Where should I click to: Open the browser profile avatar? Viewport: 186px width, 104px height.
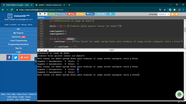tap(179, 10)
